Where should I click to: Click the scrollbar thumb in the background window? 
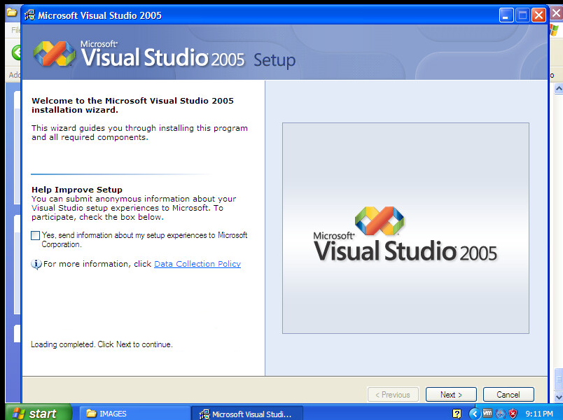coord(558,379)
